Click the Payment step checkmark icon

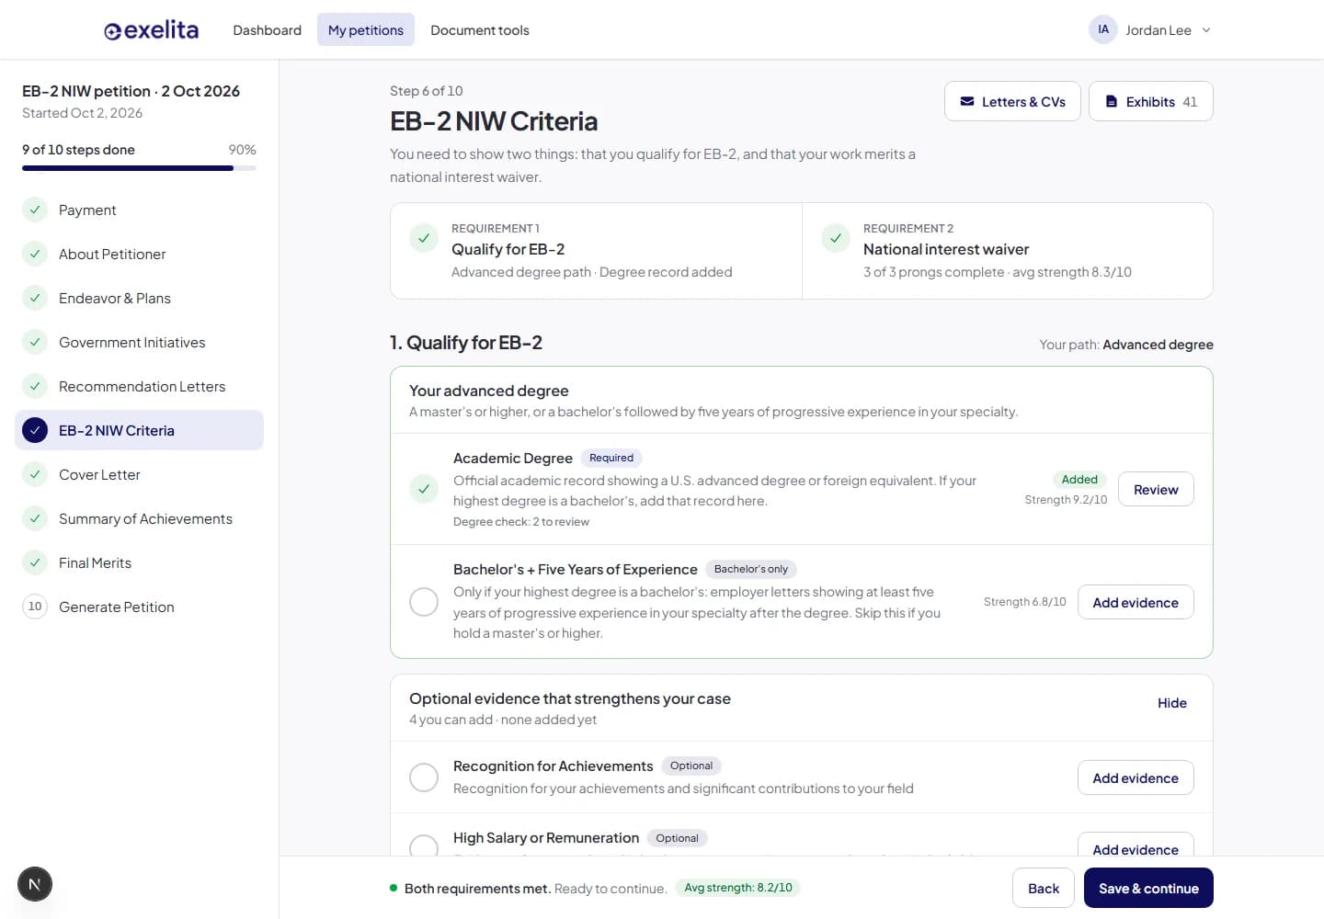click(35, 210)
